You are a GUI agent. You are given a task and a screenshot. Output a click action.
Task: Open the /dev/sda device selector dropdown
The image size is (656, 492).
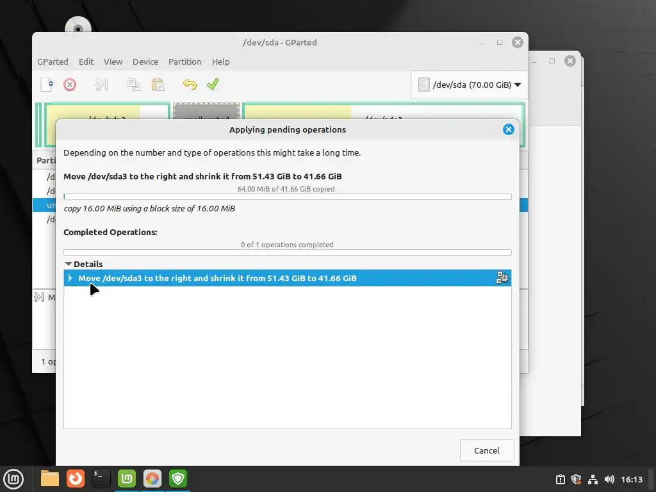470,85
